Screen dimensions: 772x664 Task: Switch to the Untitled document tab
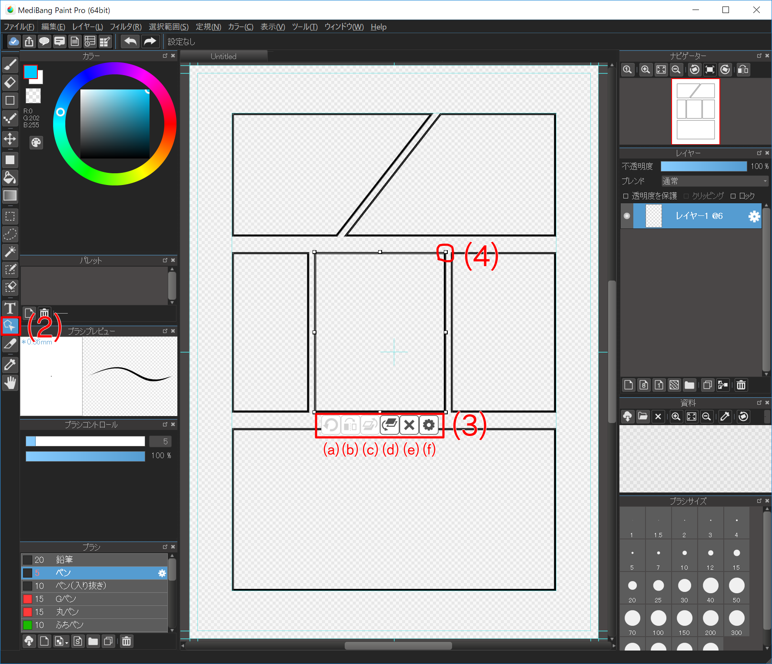(223, 56)
